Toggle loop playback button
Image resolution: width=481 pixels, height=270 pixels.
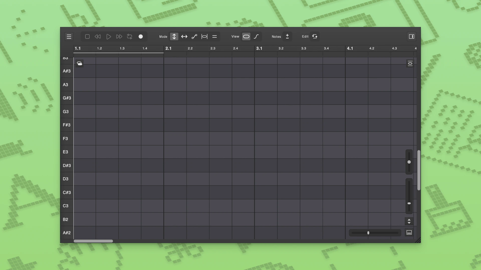(x=130, y=36)
